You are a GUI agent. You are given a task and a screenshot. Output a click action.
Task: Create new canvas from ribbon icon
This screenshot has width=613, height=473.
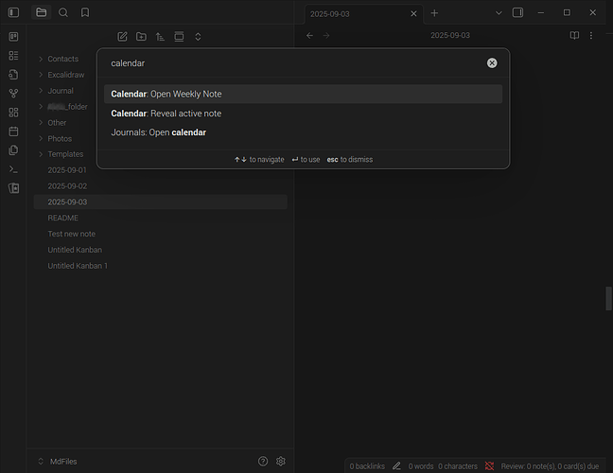click(13, 113)
